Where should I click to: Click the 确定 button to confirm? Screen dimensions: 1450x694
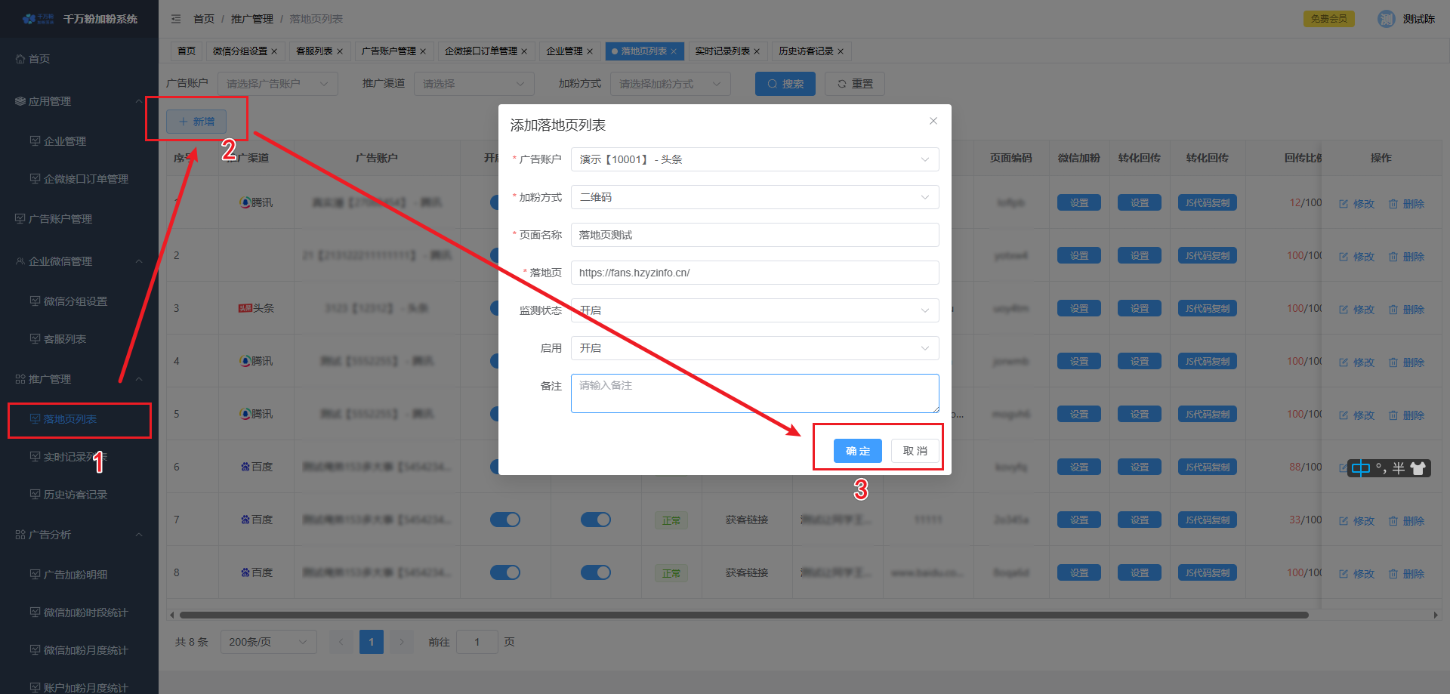tap(857, 451)
